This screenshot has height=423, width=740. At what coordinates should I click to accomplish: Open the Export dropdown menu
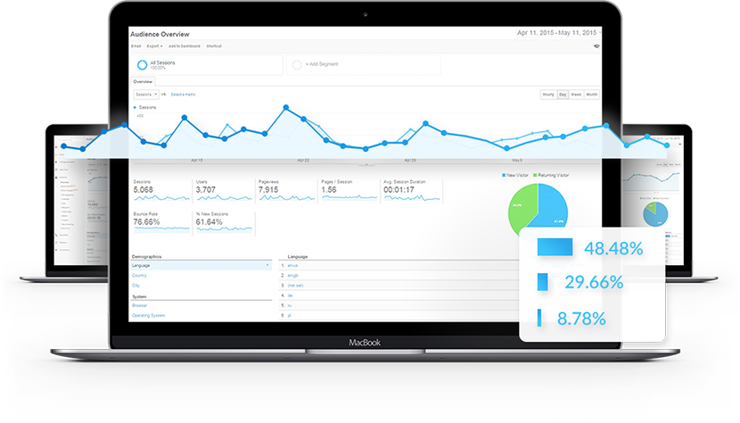154,46
